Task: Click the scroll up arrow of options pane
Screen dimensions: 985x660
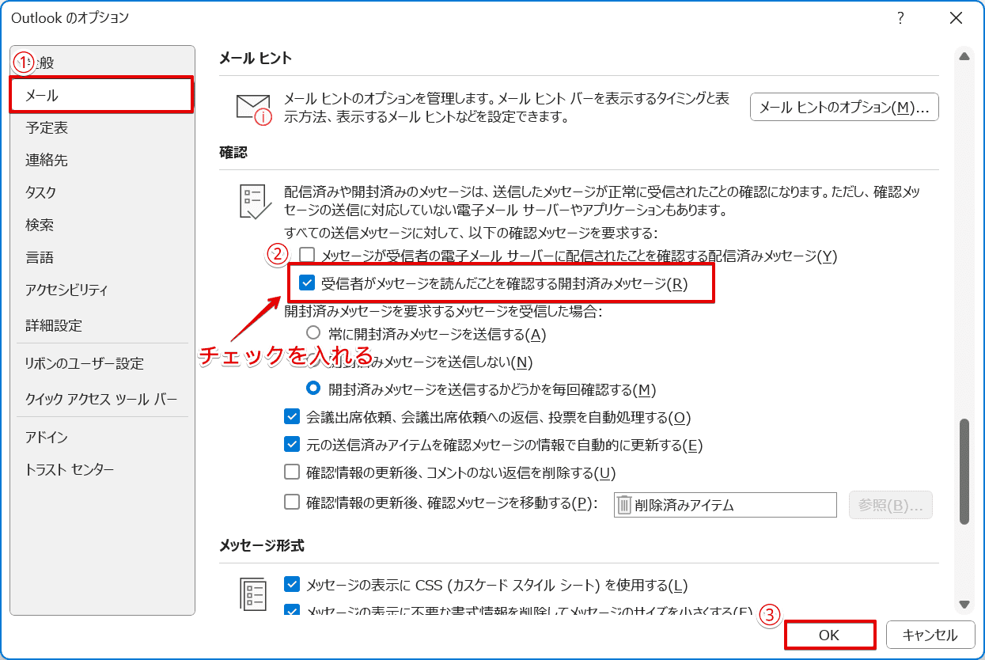Action: [964, 56]
